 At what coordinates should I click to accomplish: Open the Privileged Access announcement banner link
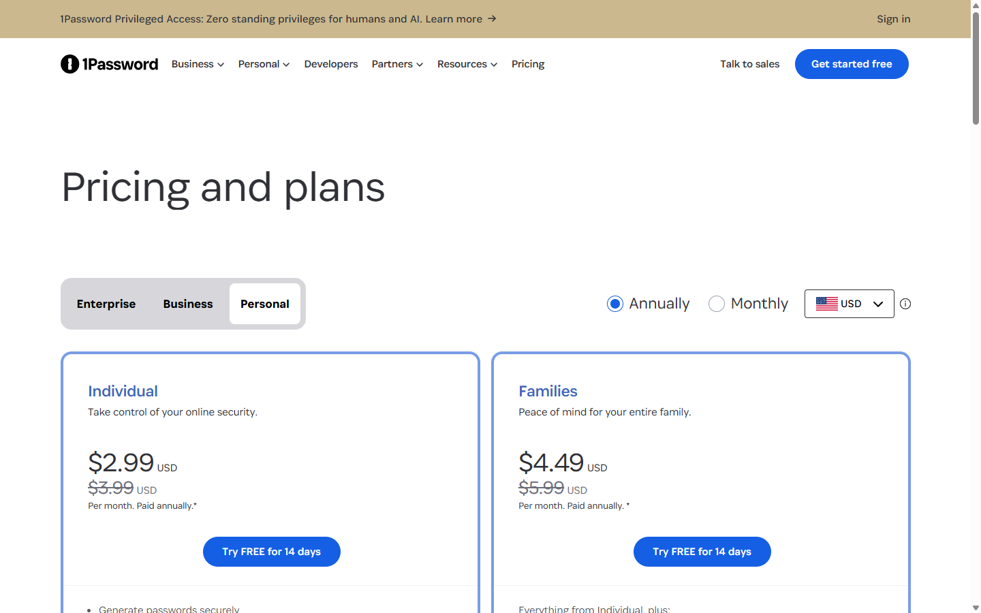tap(278, 19)
